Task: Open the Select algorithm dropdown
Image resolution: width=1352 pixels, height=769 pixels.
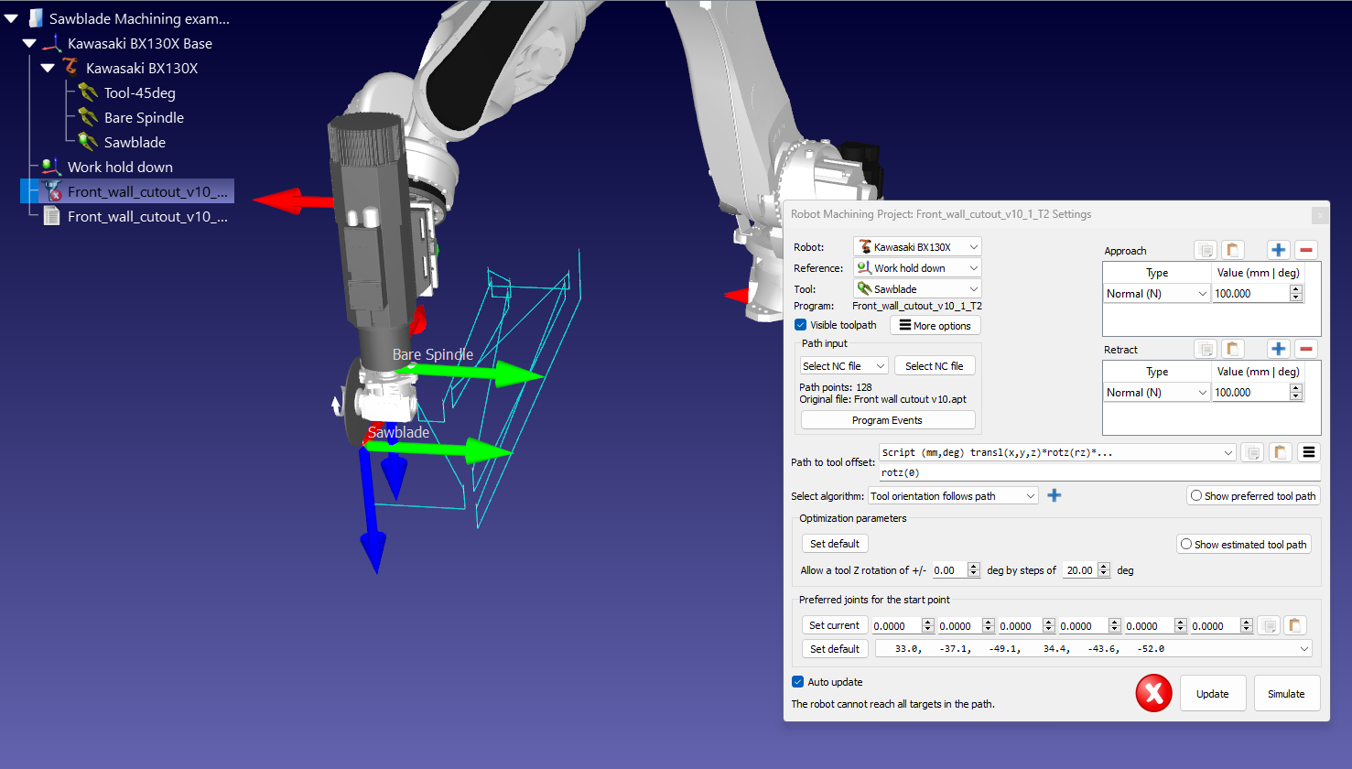Action: (x=952, y=495)
